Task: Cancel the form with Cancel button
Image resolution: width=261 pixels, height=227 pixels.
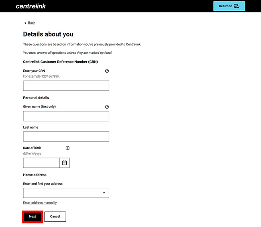Action: [55, 217]
